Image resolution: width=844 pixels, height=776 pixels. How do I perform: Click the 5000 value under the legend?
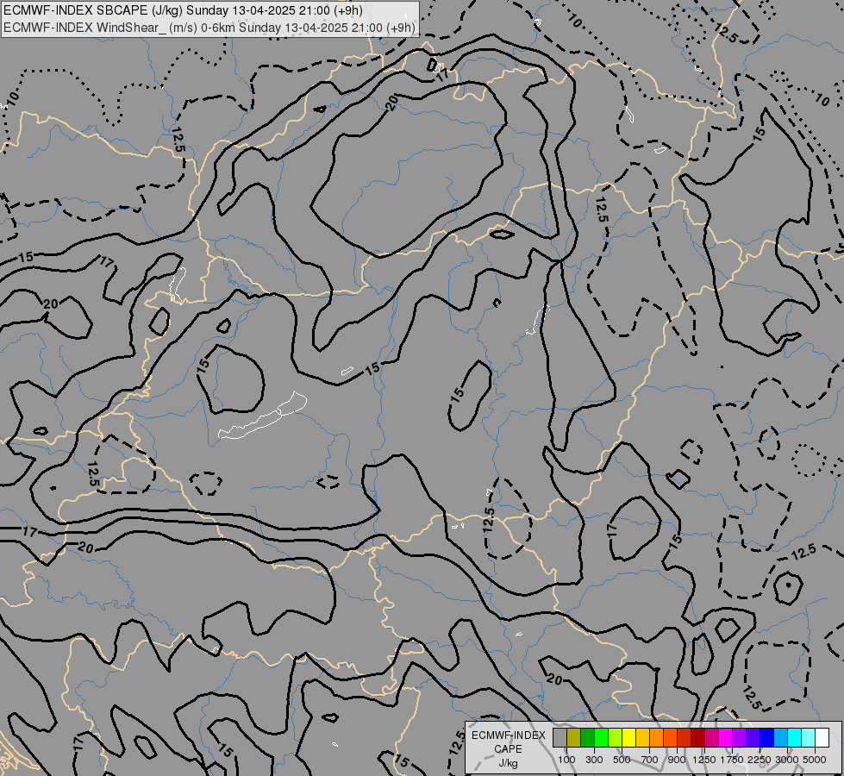click(x=815, y=760)
